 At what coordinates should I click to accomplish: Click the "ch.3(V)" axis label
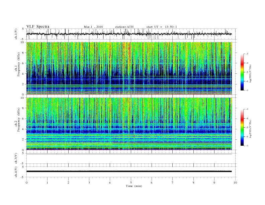click(x=16, y=158)
